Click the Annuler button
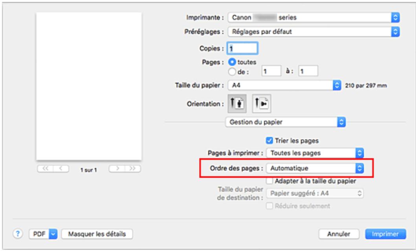 tap(339, 234)
